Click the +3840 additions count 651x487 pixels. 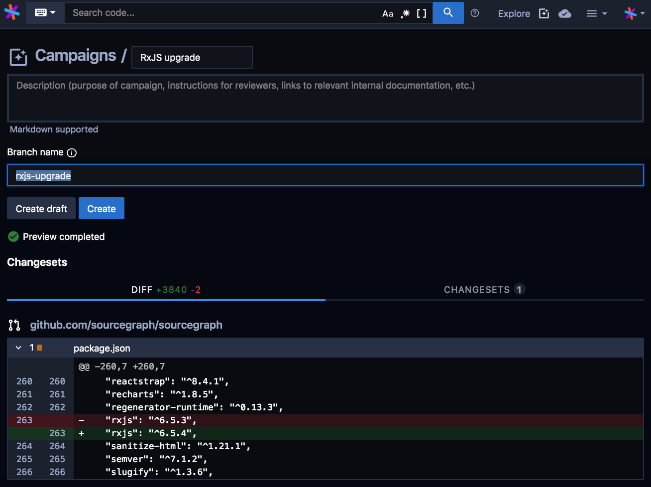[172, 290]
